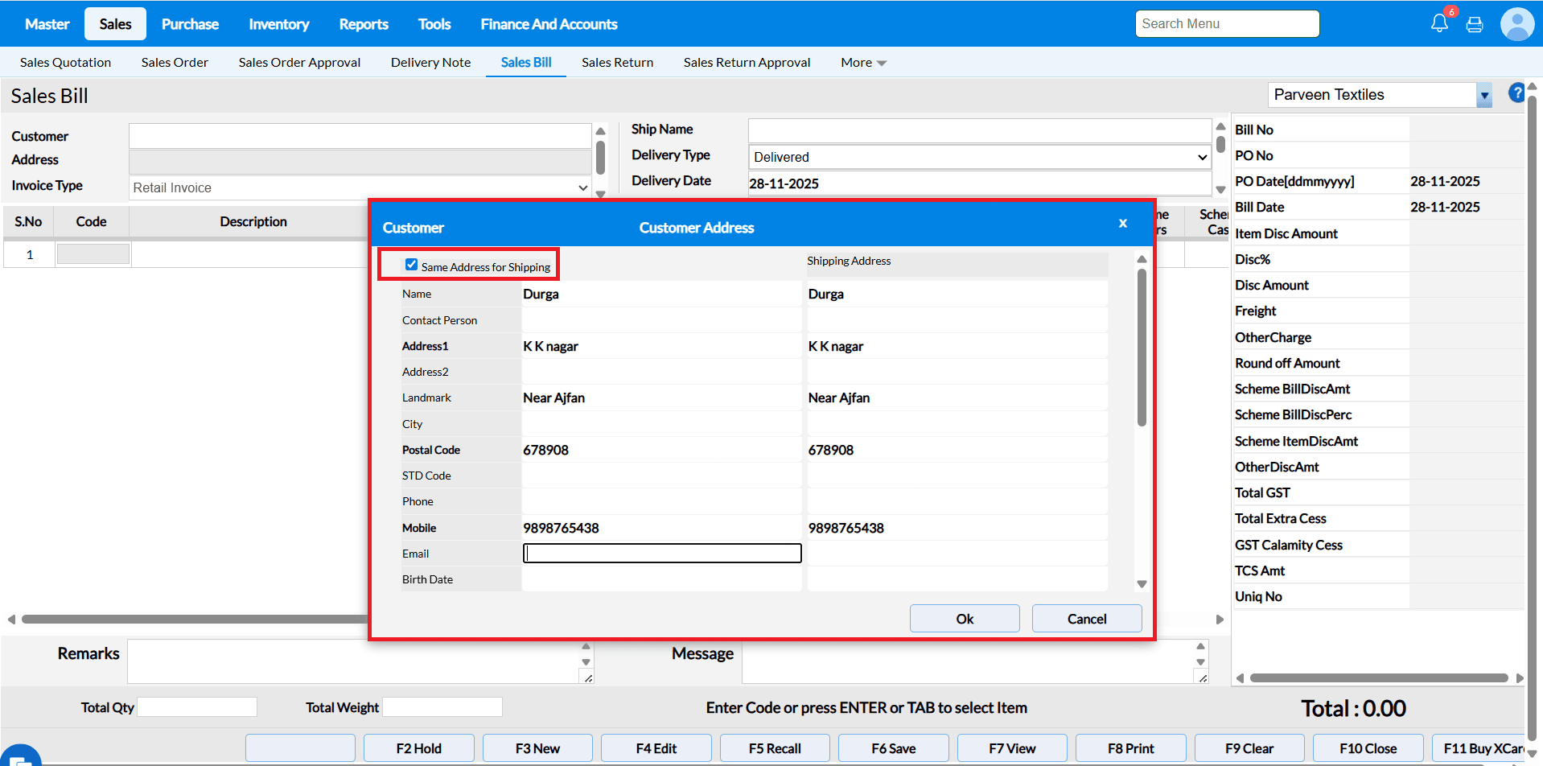The width and height of the screenshot is (1543, 766).
Task: Switch to the Sales Return tab
Action: pyautogui.click(x=617, y=63)
